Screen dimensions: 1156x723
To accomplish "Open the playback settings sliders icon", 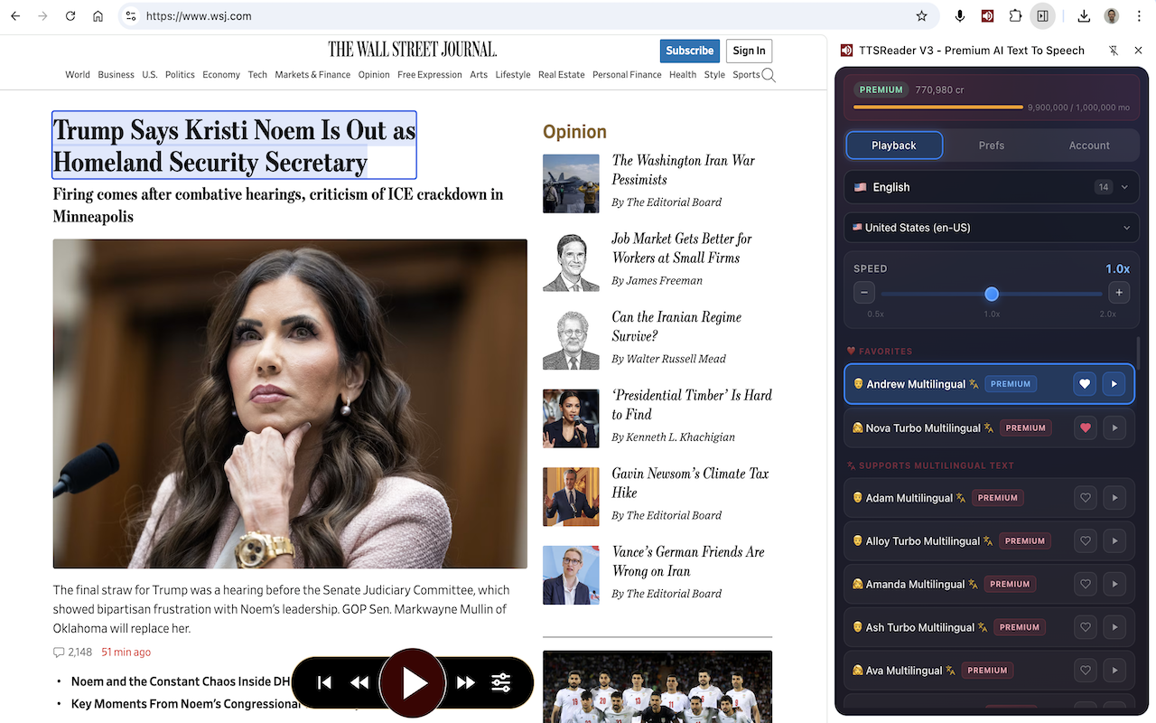I will [x=500, y=682].
